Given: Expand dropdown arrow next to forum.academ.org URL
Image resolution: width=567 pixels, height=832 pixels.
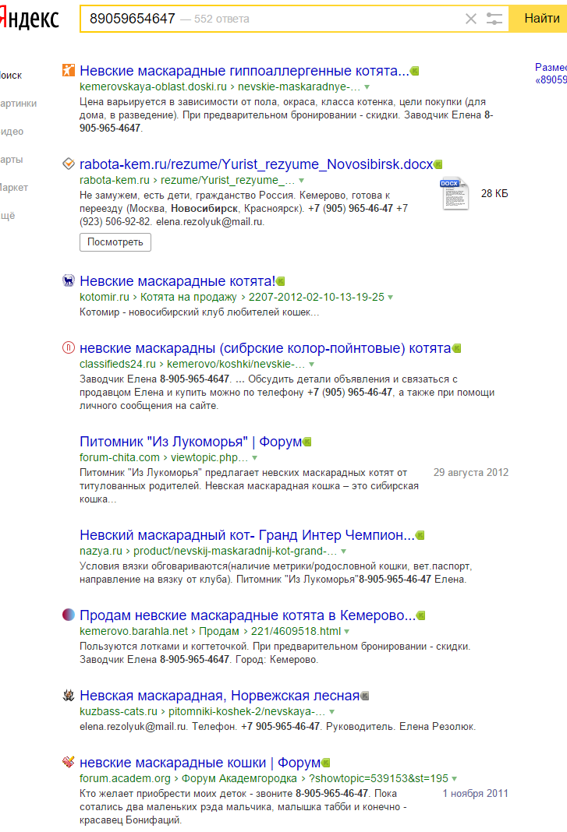Looking at the screenshot, I should pos(455,779).
